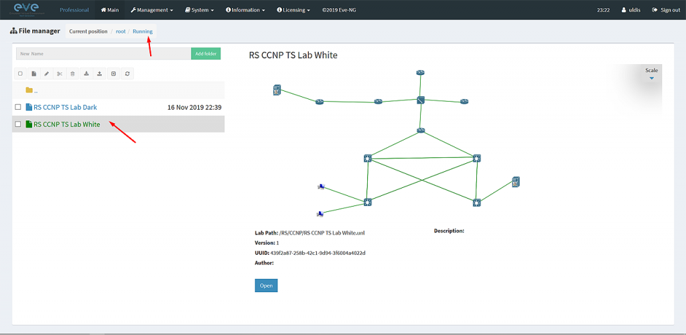Open the Information dropdown menu
The width and height of the screenshot is (686, 335).
tap(245, 10)
